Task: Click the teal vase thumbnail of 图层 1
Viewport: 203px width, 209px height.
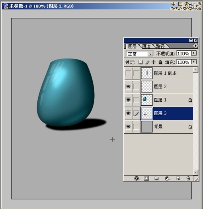Action: pos(146,100)
